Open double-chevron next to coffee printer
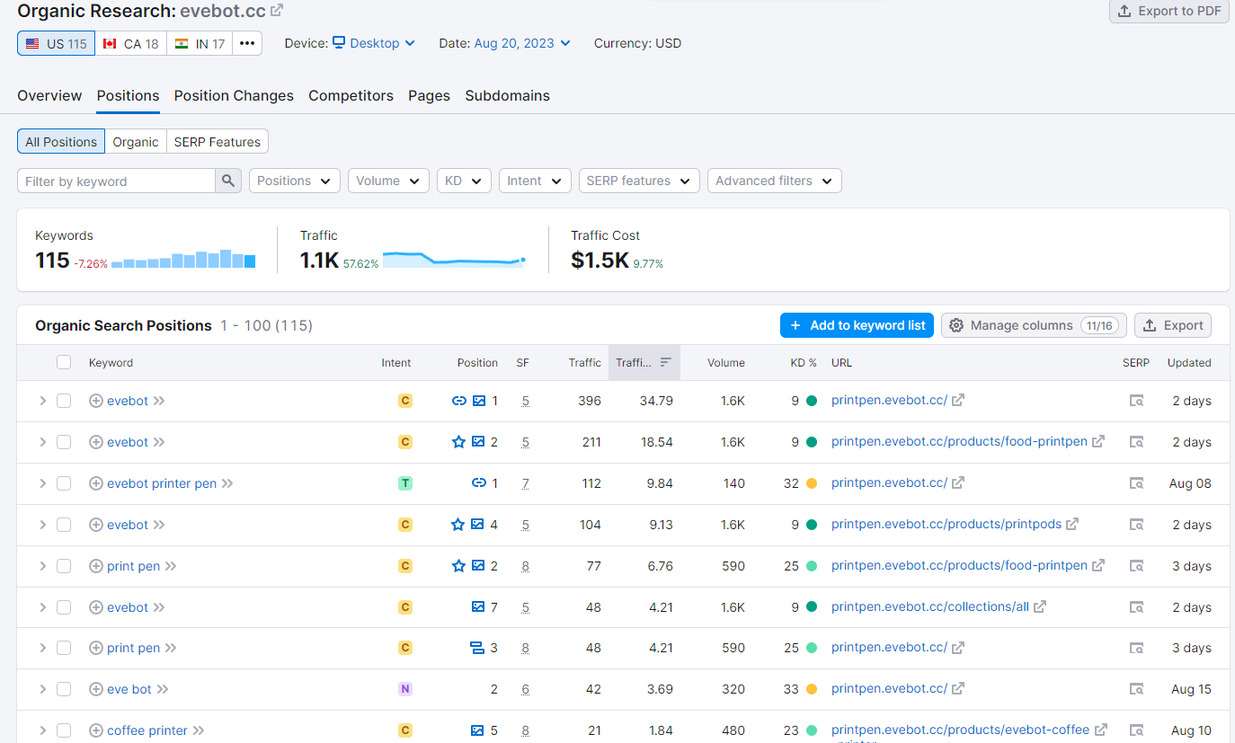 click(x=199, y=730)
